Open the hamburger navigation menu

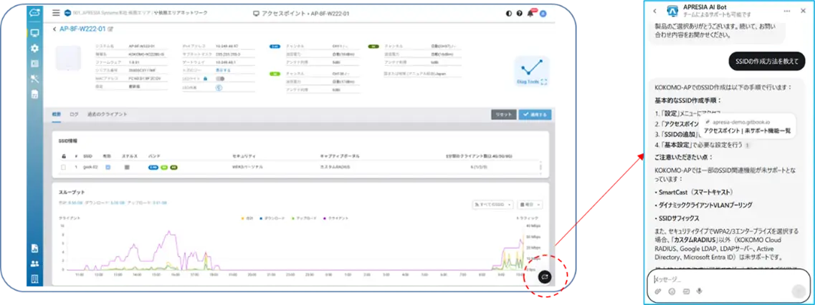tap(56, 13)
